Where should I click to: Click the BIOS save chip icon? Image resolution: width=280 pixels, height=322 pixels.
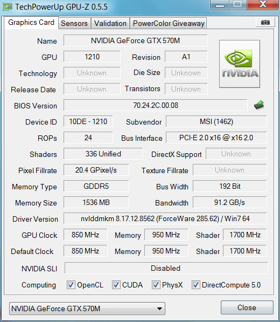(x=259, y=105)
